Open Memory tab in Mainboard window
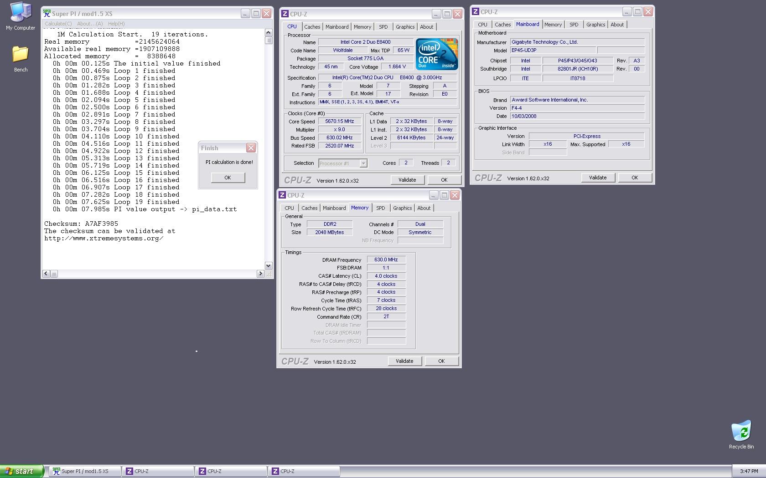This screenshot has height=478, width=766. 553,25
